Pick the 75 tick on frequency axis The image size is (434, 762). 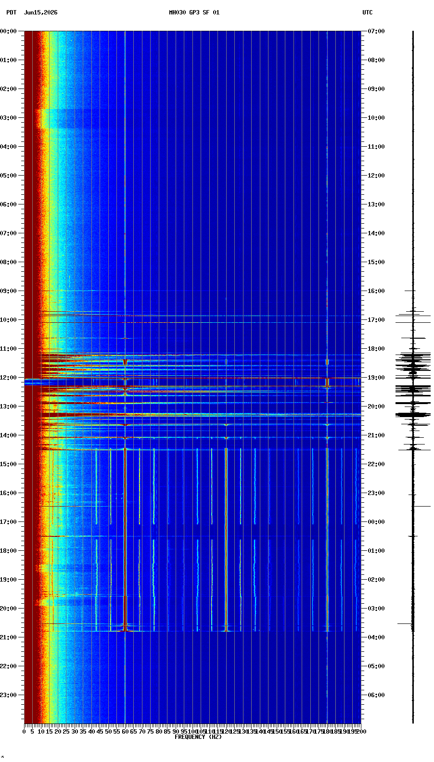[x=151, y=732]
